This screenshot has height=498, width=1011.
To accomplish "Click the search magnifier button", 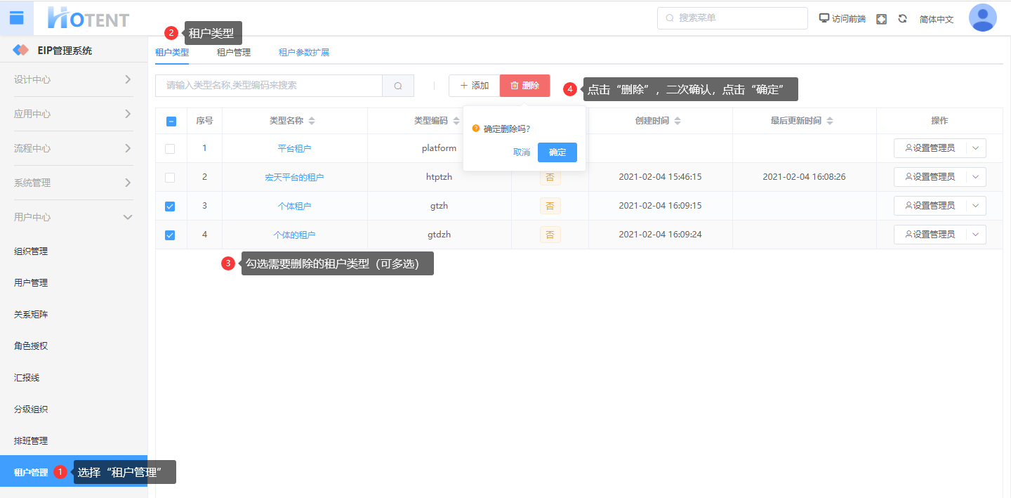I will tap(398, 86).
